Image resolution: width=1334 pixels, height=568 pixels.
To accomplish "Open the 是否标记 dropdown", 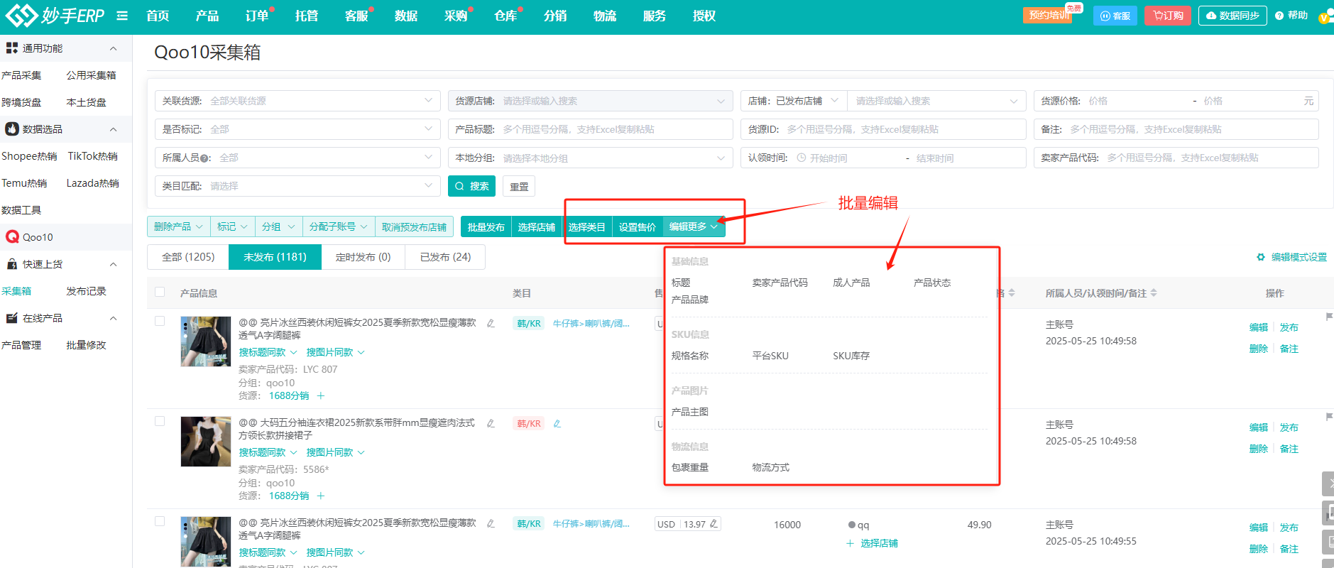I will tap(297, 129).
